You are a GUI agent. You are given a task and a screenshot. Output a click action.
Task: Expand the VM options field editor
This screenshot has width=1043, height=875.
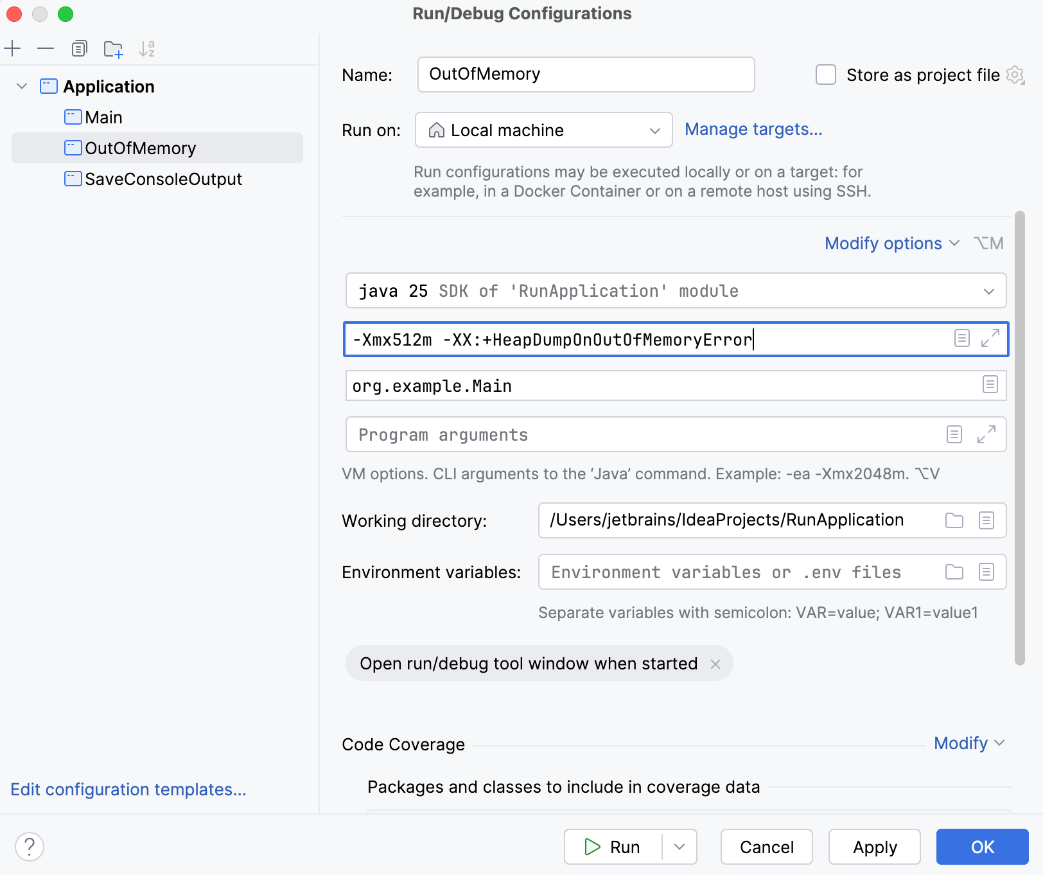coord(990,339)
